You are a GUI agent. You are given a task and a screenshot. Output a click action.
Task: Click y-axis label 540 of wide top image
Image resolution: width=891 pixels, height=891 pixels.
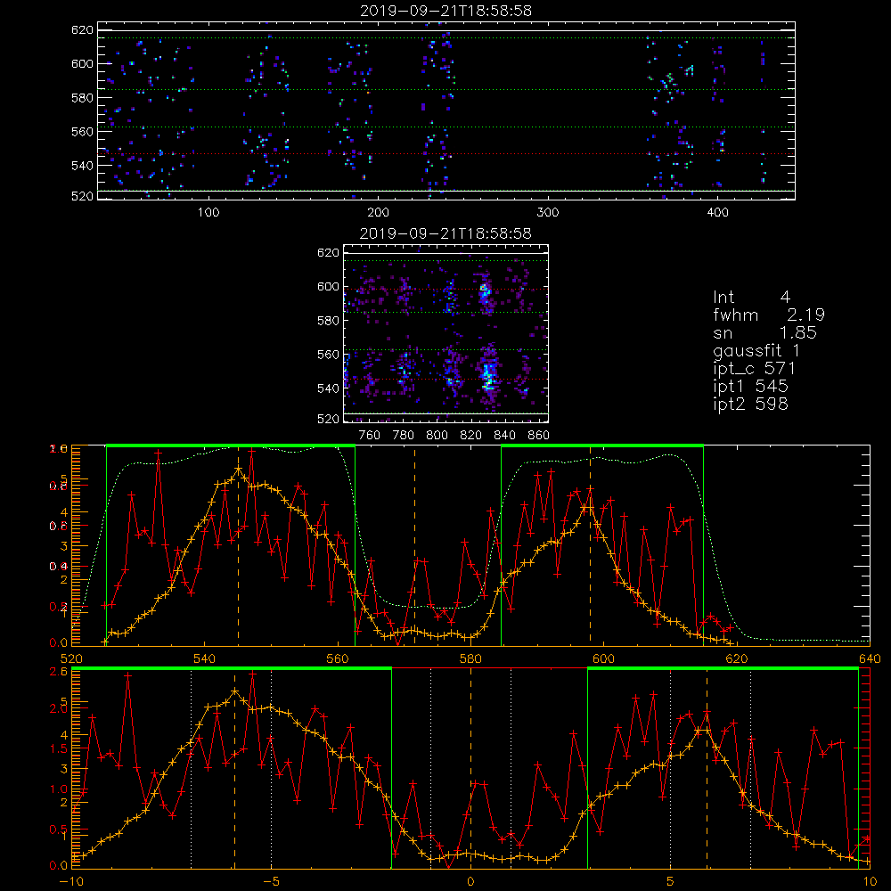[x=82, y=166]
